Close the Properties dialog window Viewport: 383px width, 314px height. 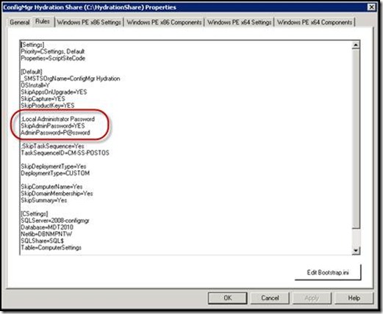click(x=372, y=7)
